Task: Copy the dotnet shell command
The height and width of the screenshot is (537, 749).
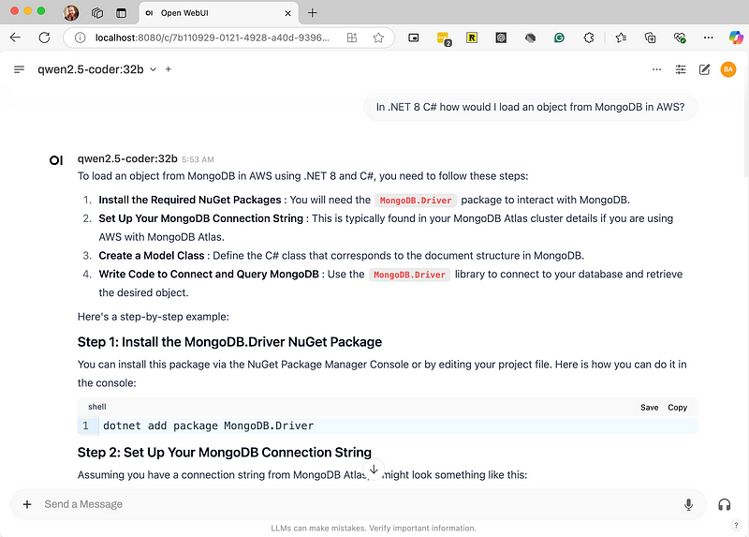Action: (x=678, y=408)
